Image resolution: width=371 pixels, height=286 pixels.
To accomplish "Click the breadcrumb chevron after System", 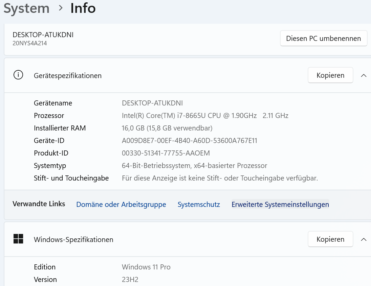I will point(61,8).
